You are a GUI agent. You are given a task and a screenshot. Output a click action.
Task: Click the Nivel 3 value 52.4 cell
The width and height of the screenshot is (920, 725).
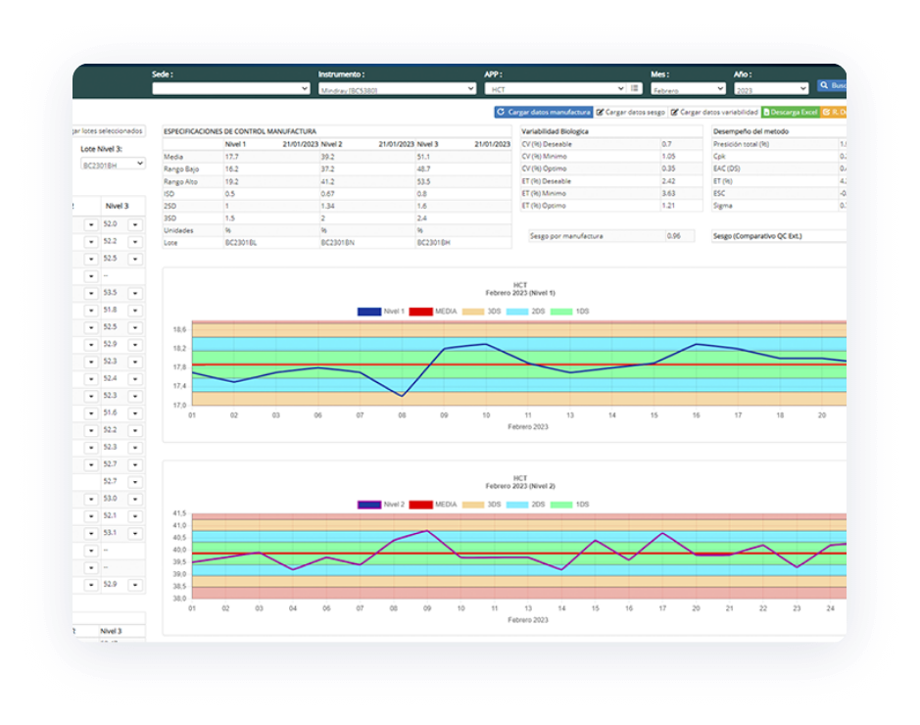pos(111,378)
